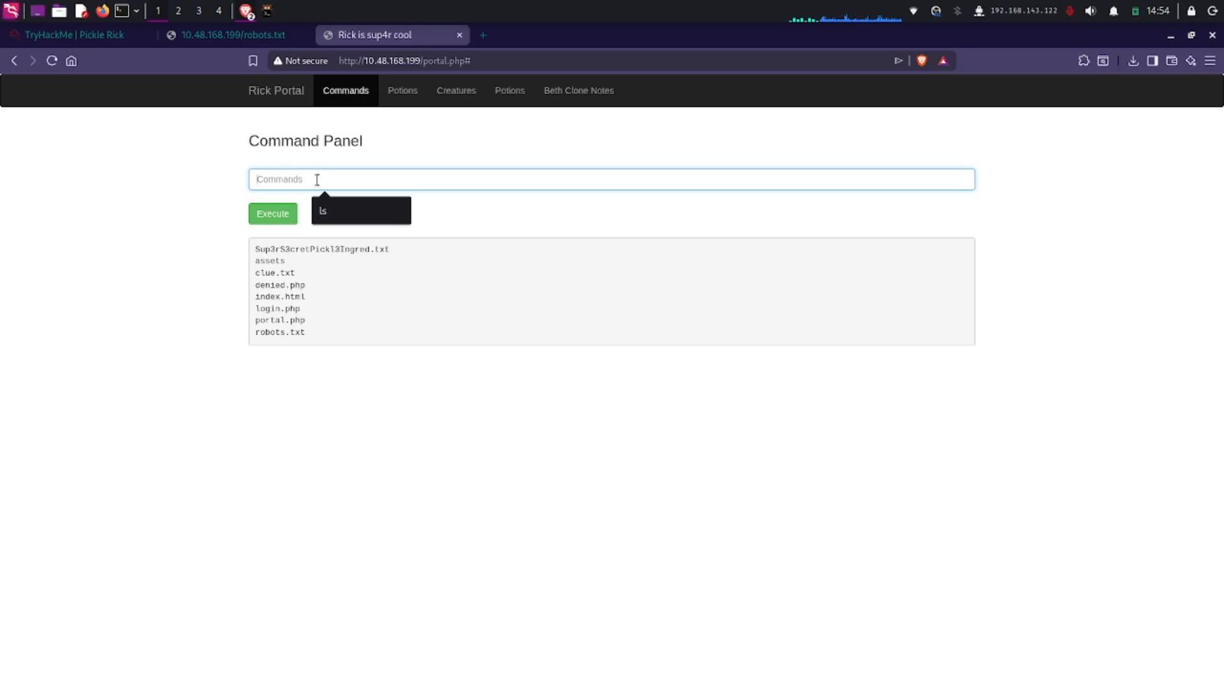Click the Rick Portal brand link
Image resolution: width=1224 pixels, height=689 pixels.
(x=276, y=91)
